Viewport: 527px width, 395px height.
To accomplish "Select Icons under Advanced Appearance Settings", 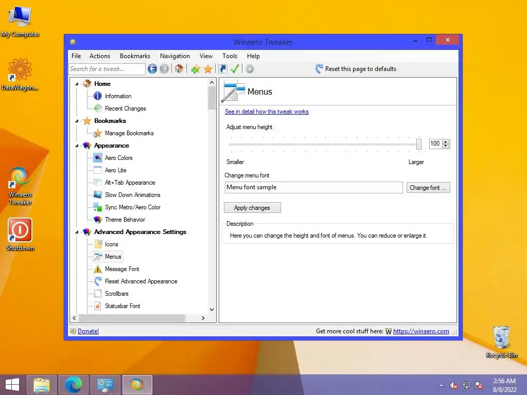I will (x=111, y=244).
